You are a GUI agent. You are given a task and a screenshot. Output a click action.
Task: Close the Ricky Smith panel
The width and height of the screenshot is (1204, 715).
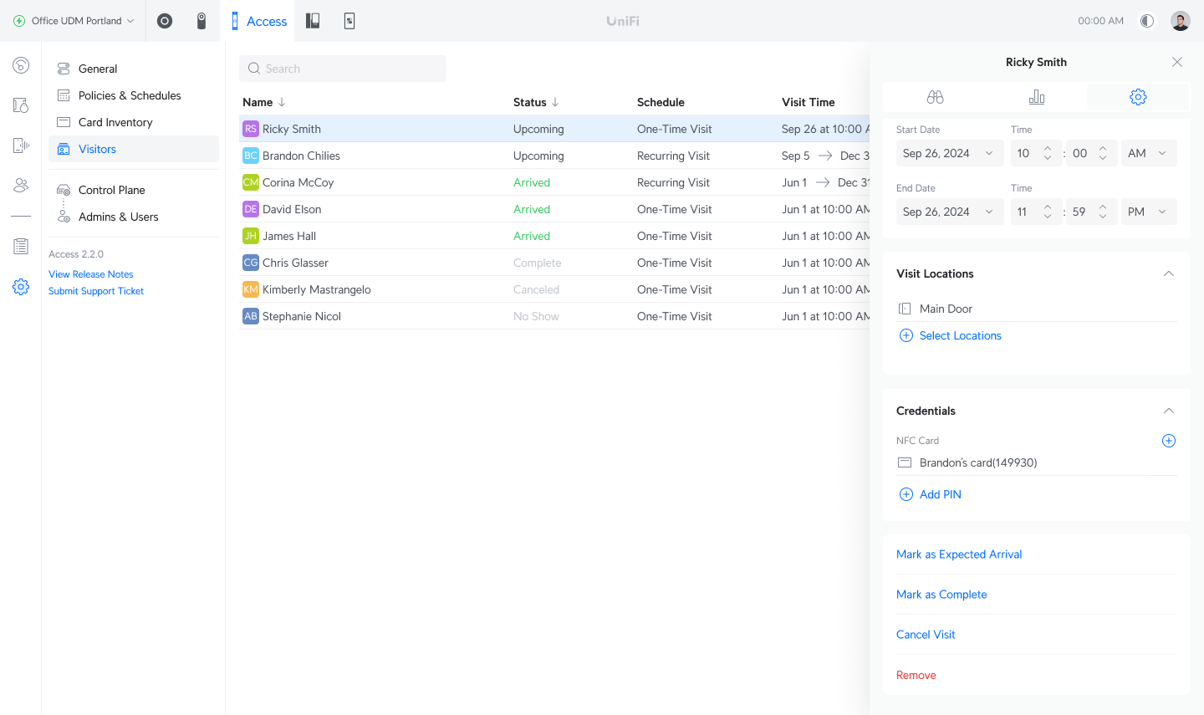1177,62
